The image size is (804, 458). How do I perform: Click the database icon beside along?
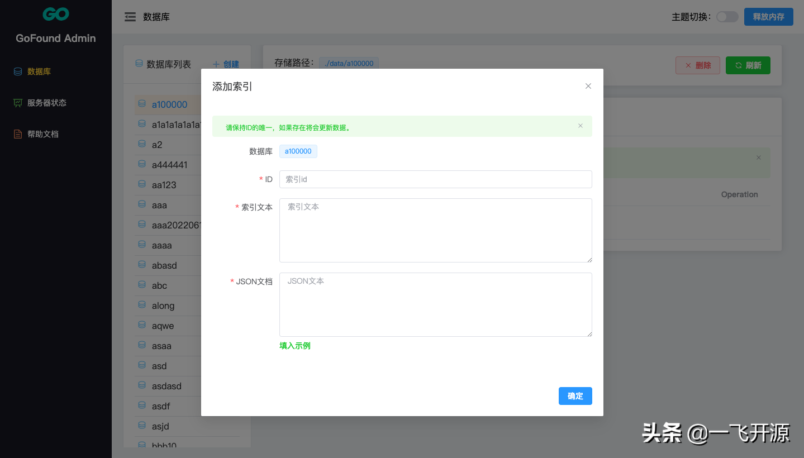(x=142, y=305)
